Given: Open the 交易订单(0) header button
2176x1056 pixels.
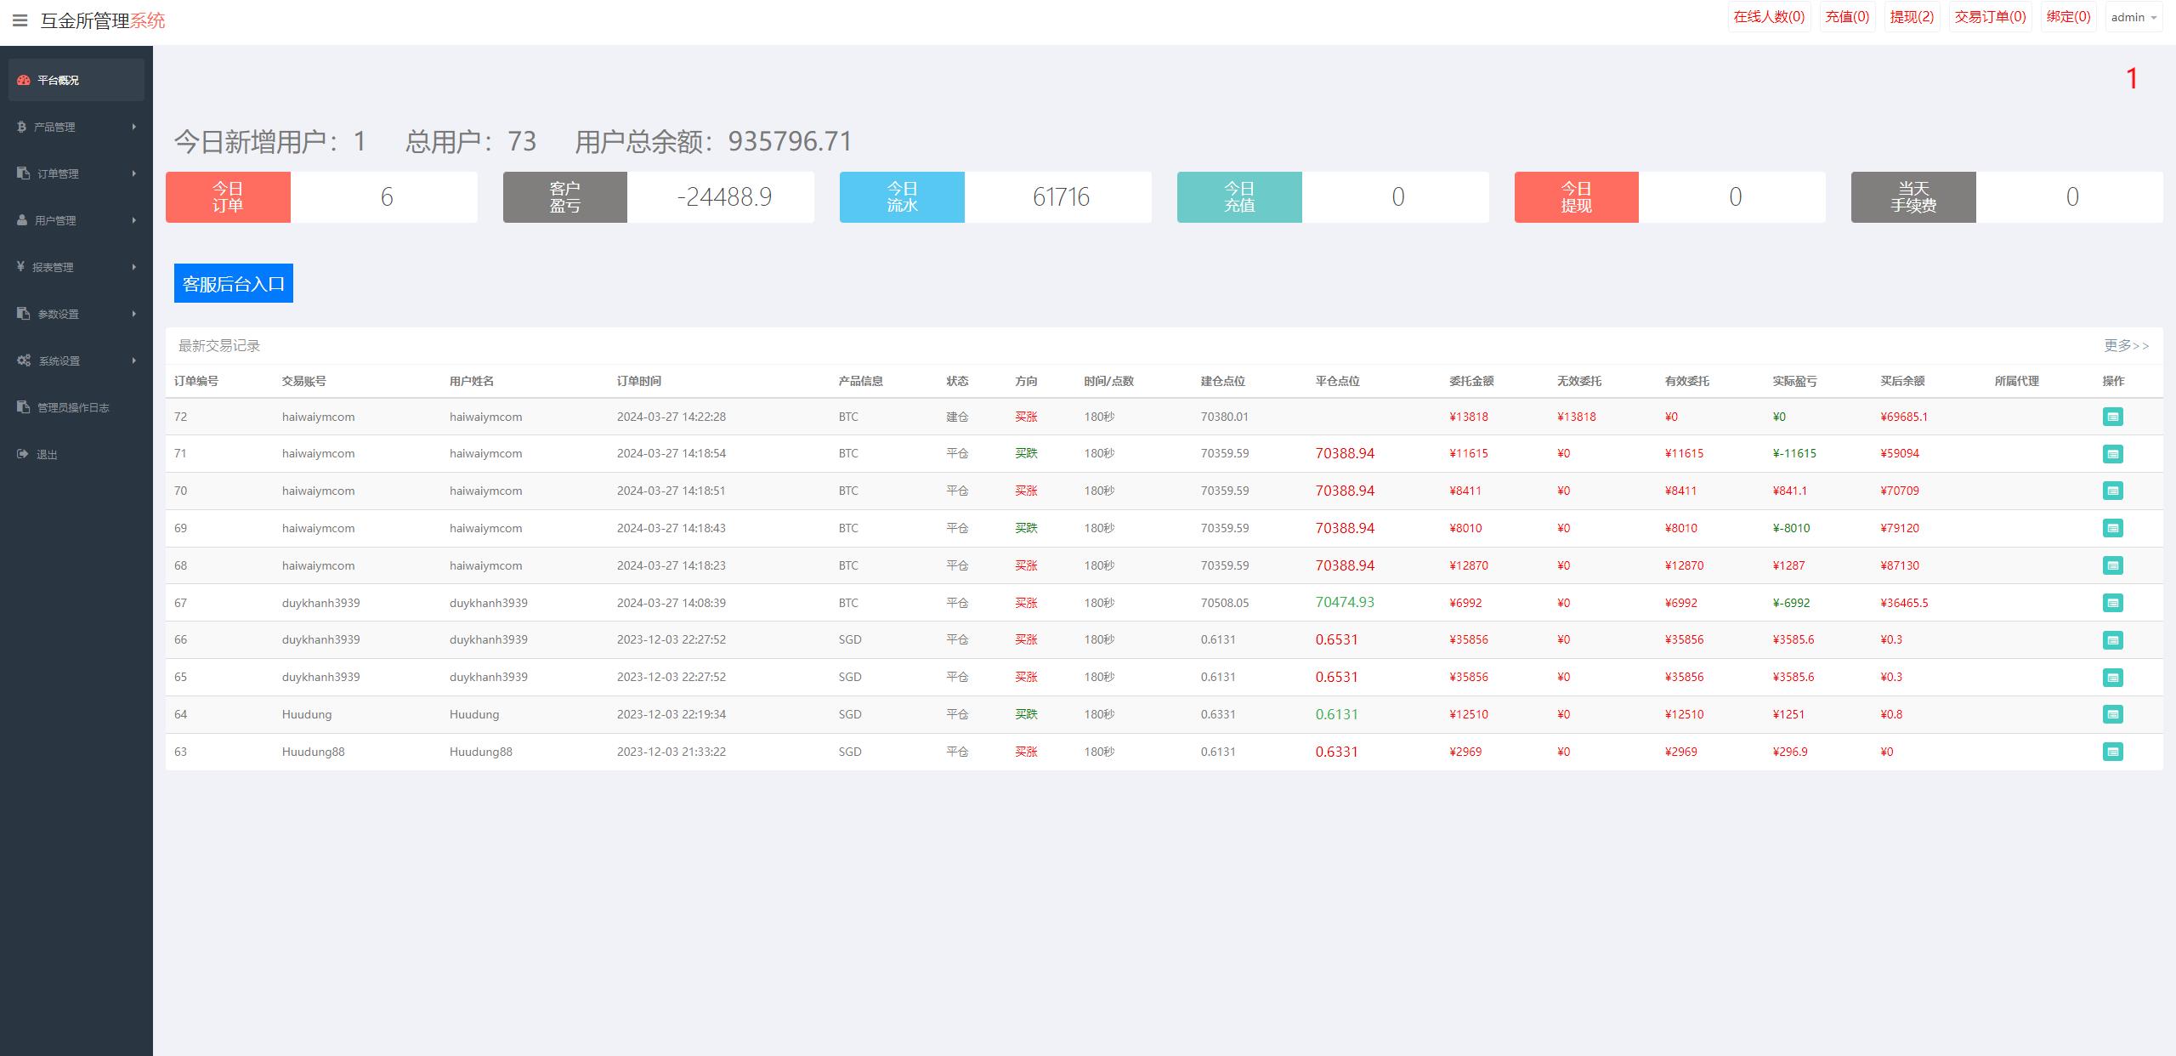Looking at the screenshot, I should click(1990, 17).
